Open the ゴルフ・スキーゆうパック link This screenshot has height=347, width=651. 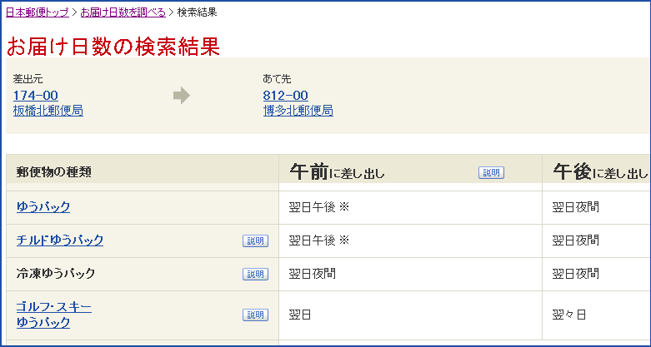click(54, 315)
